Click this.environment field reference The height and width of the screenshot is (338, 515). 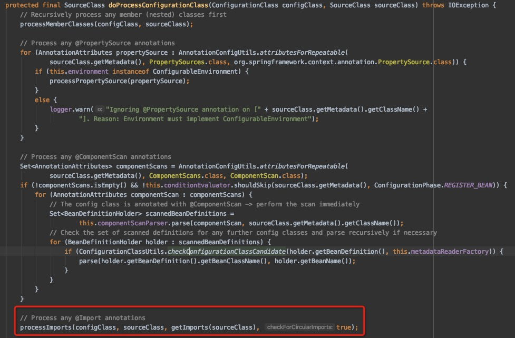(79, 72)
